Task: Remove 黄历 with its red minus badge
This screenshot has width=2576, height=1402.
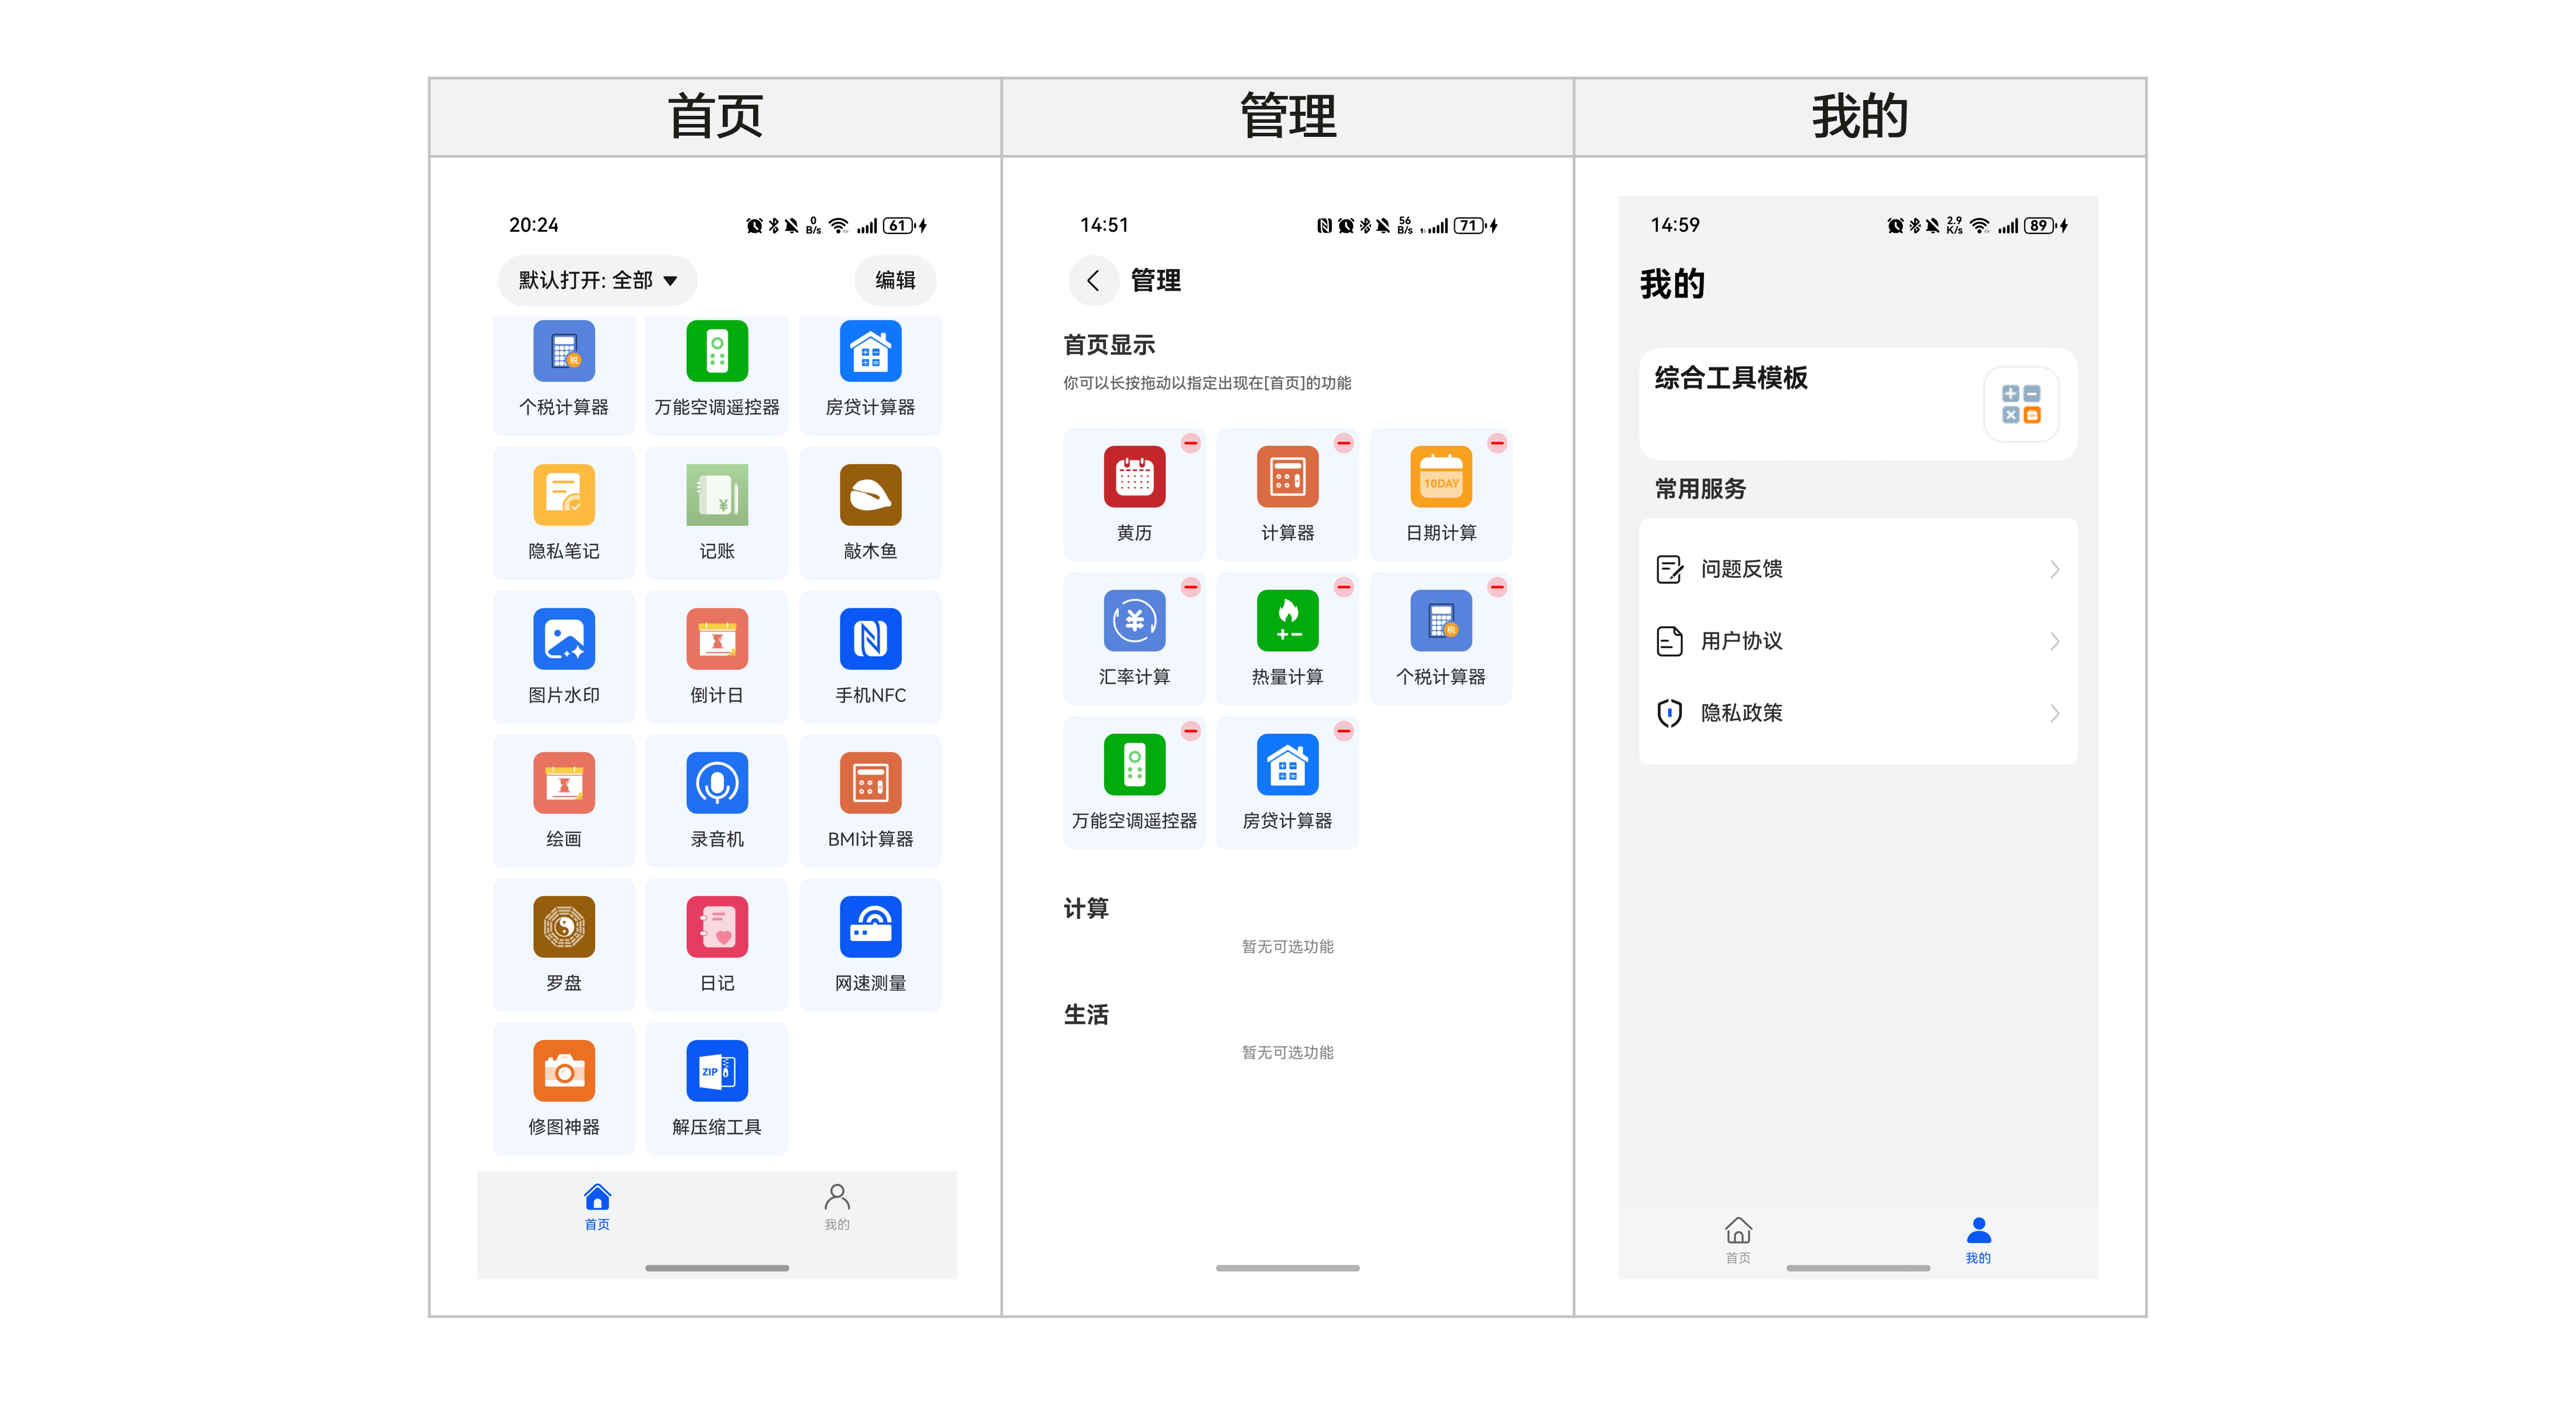Action: [1190, 443]
